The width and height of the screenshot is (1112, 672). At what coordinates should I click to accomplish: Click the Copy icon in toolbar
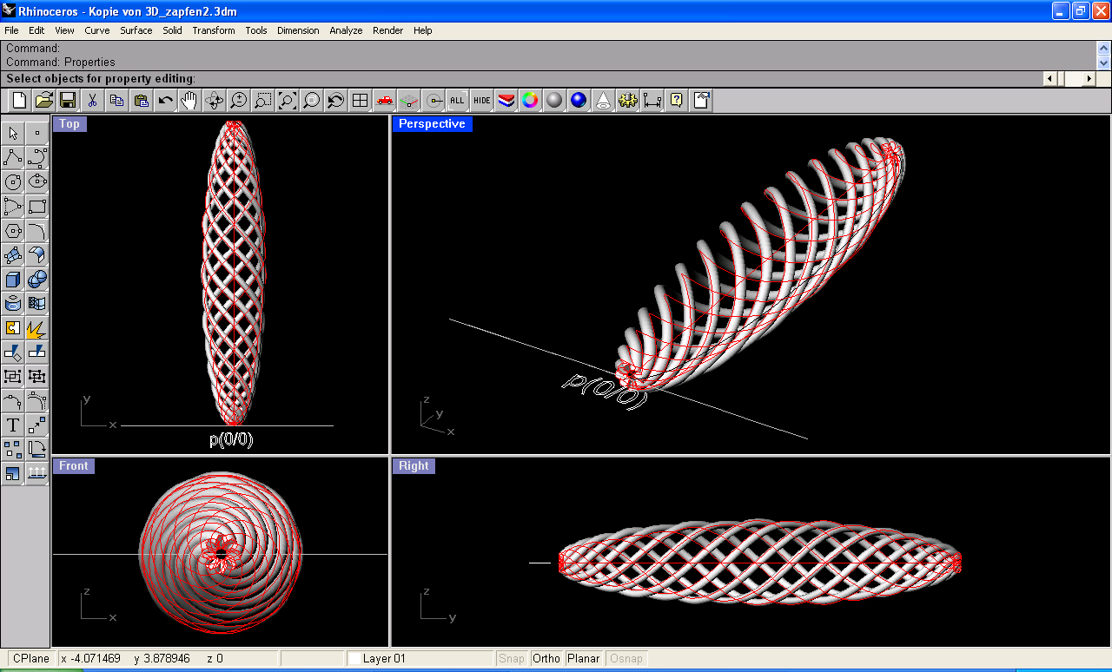(x=116, y=101)
